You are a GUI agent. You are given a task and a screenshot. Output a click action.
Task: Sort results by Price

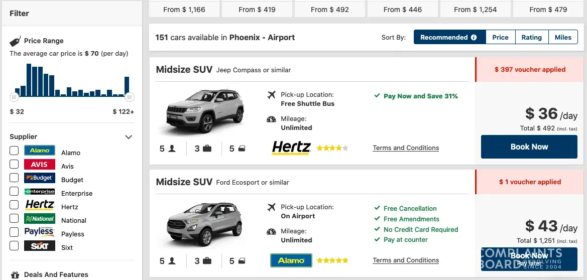[500, 38]
